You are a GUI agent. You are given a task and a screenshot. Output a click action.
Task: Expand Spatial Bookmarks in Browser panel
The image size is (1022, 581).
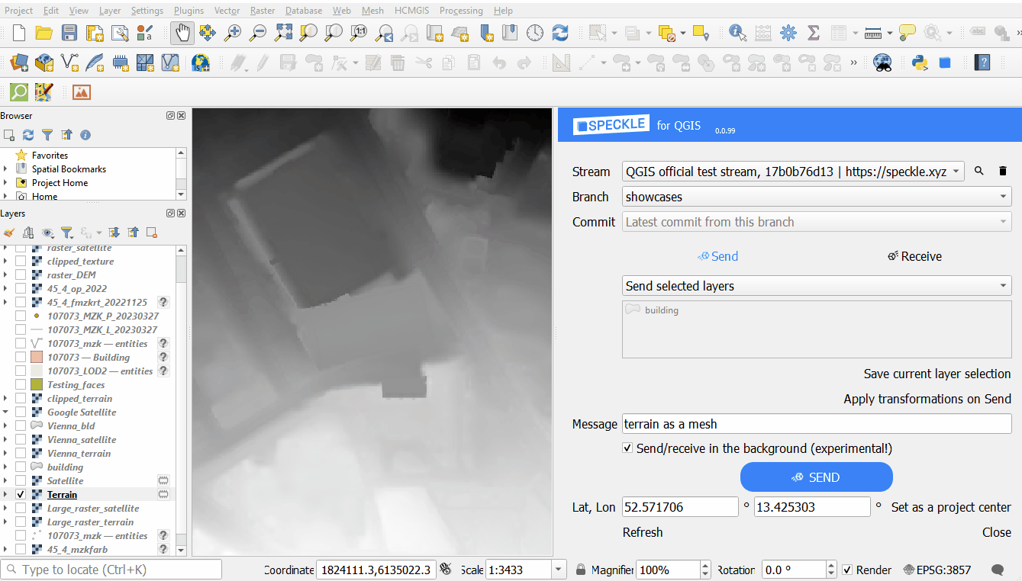pos(6,169)
